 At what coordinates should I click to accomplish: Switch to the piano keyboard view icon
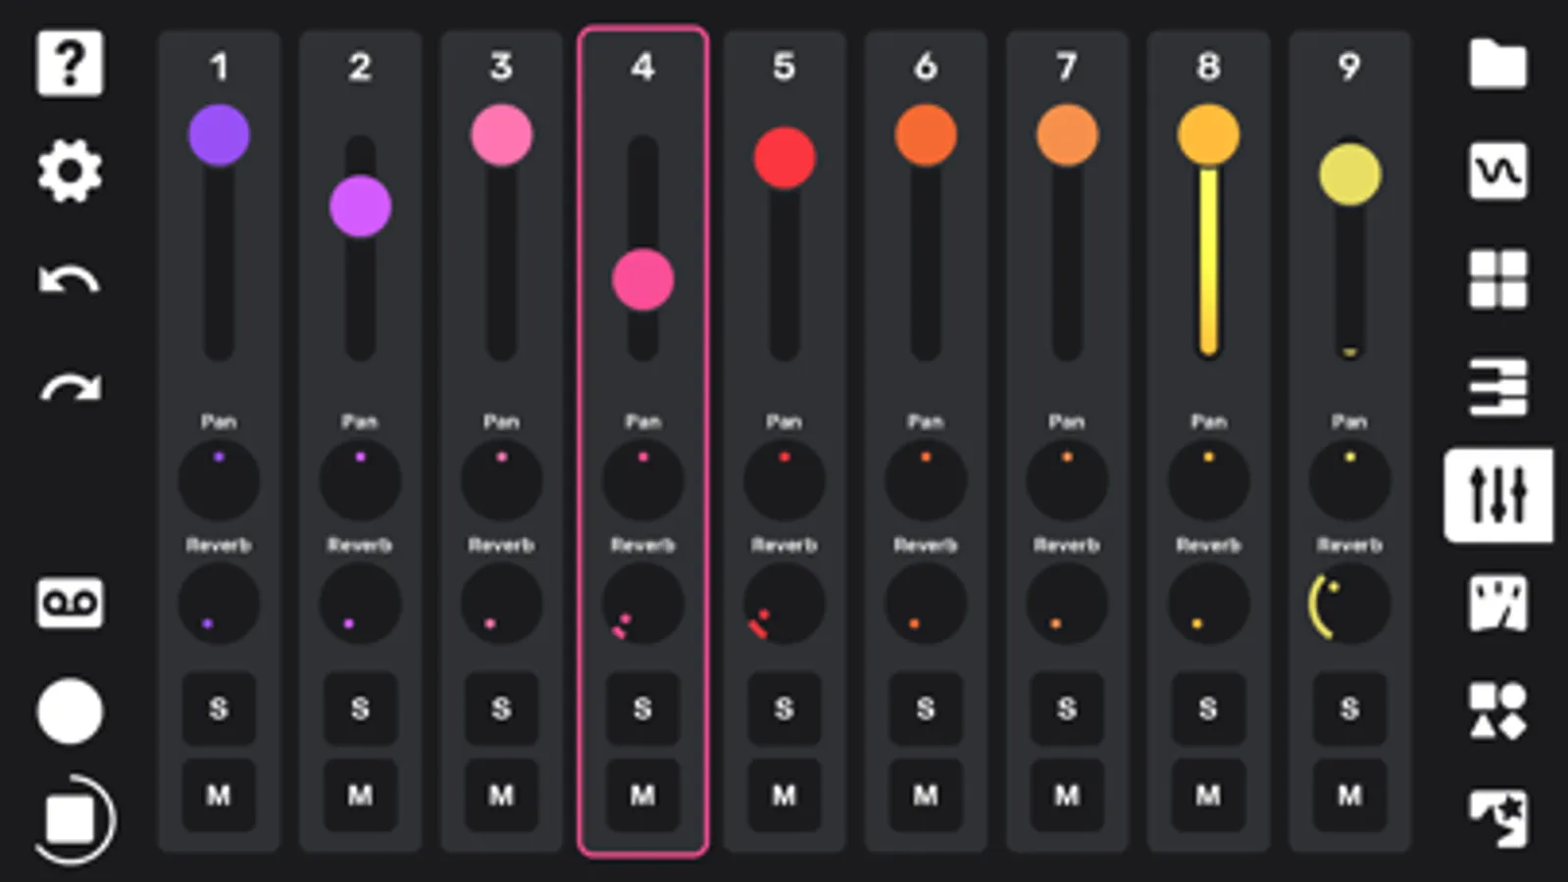coord(1497,387)
